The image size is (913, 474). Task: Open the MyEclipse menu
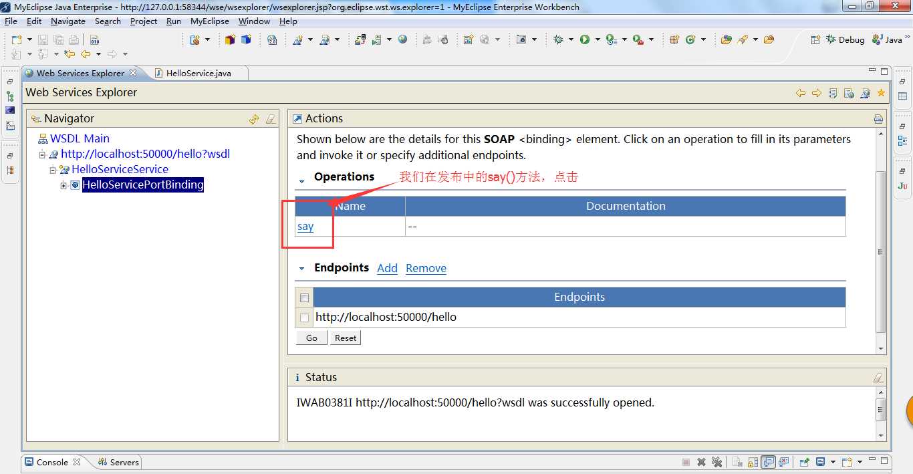pyautogui.click(x=210, y=21)
